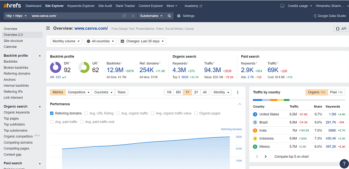Enable Organic pages checkbox
The image size is (349, 169).
coord(196,113)
